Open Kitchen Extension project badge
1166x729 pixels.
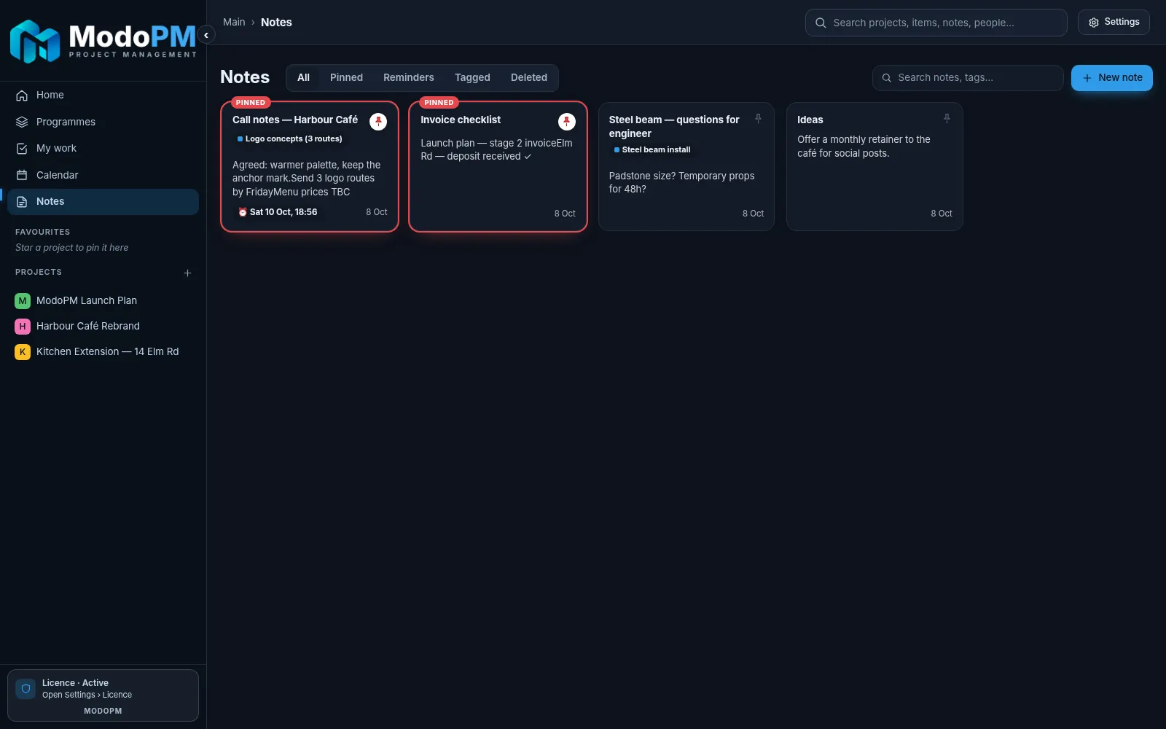pyautogui.click(x=23, y=351)
